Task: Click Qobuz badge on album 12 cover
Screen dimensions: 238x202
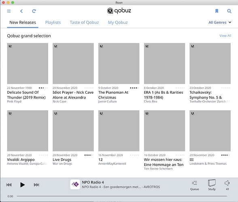Action: coord(101,113)
